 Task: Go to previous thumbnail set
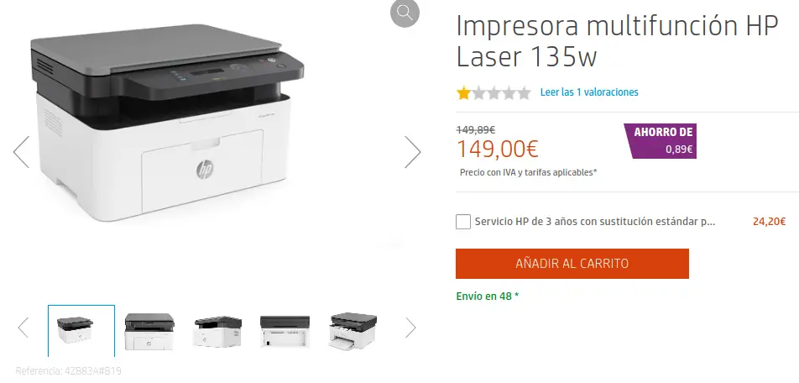coord(23,328)
